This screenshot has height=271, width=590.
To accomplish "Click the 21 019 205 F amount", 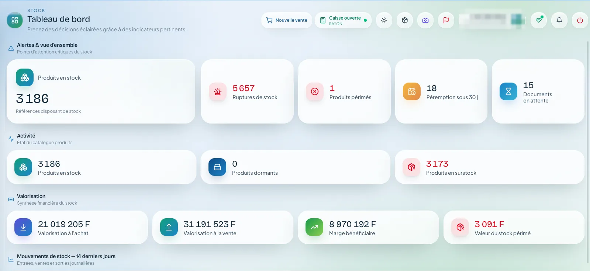I will 64,224.
